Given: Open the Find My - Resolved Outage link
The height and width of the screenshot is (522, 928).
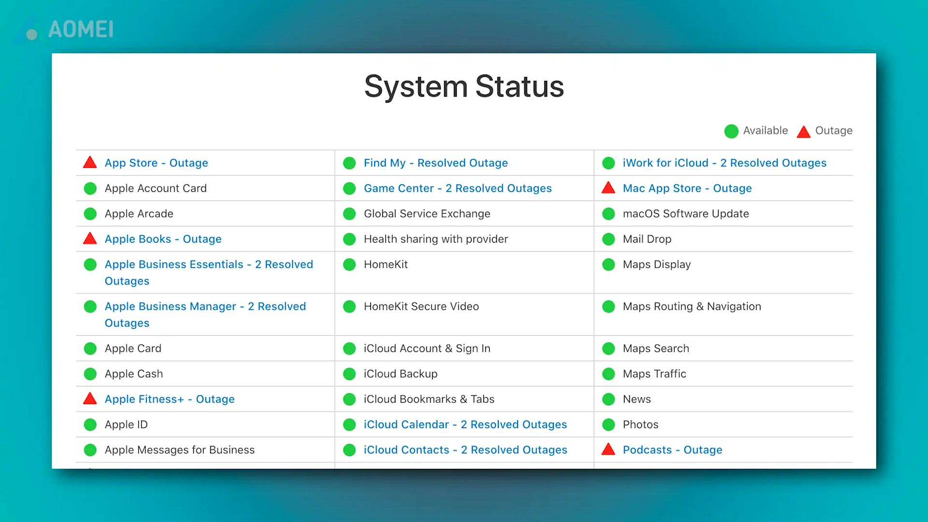Looking at the screenshot, I should [435, 163].
